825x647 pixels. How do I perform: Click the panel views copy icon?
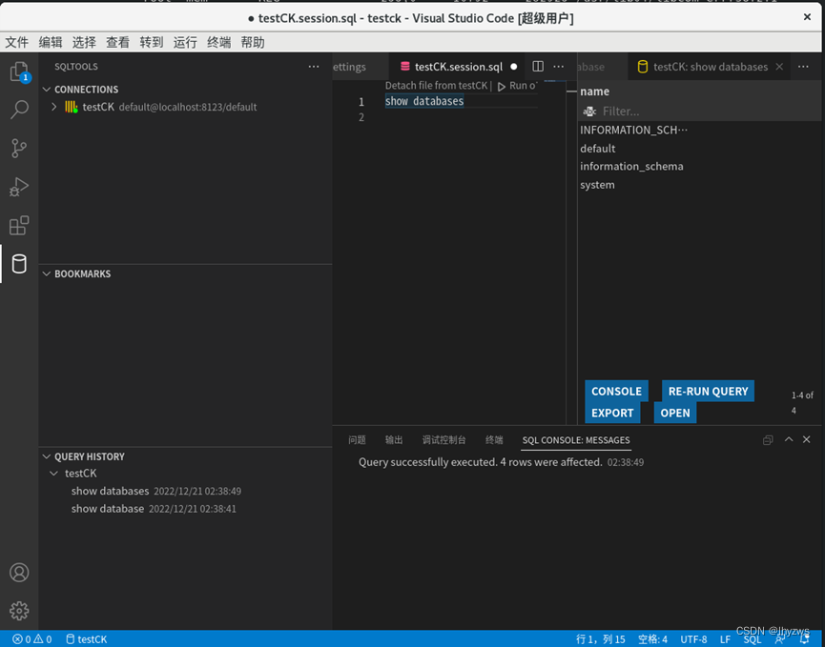(x=768, y=440)
